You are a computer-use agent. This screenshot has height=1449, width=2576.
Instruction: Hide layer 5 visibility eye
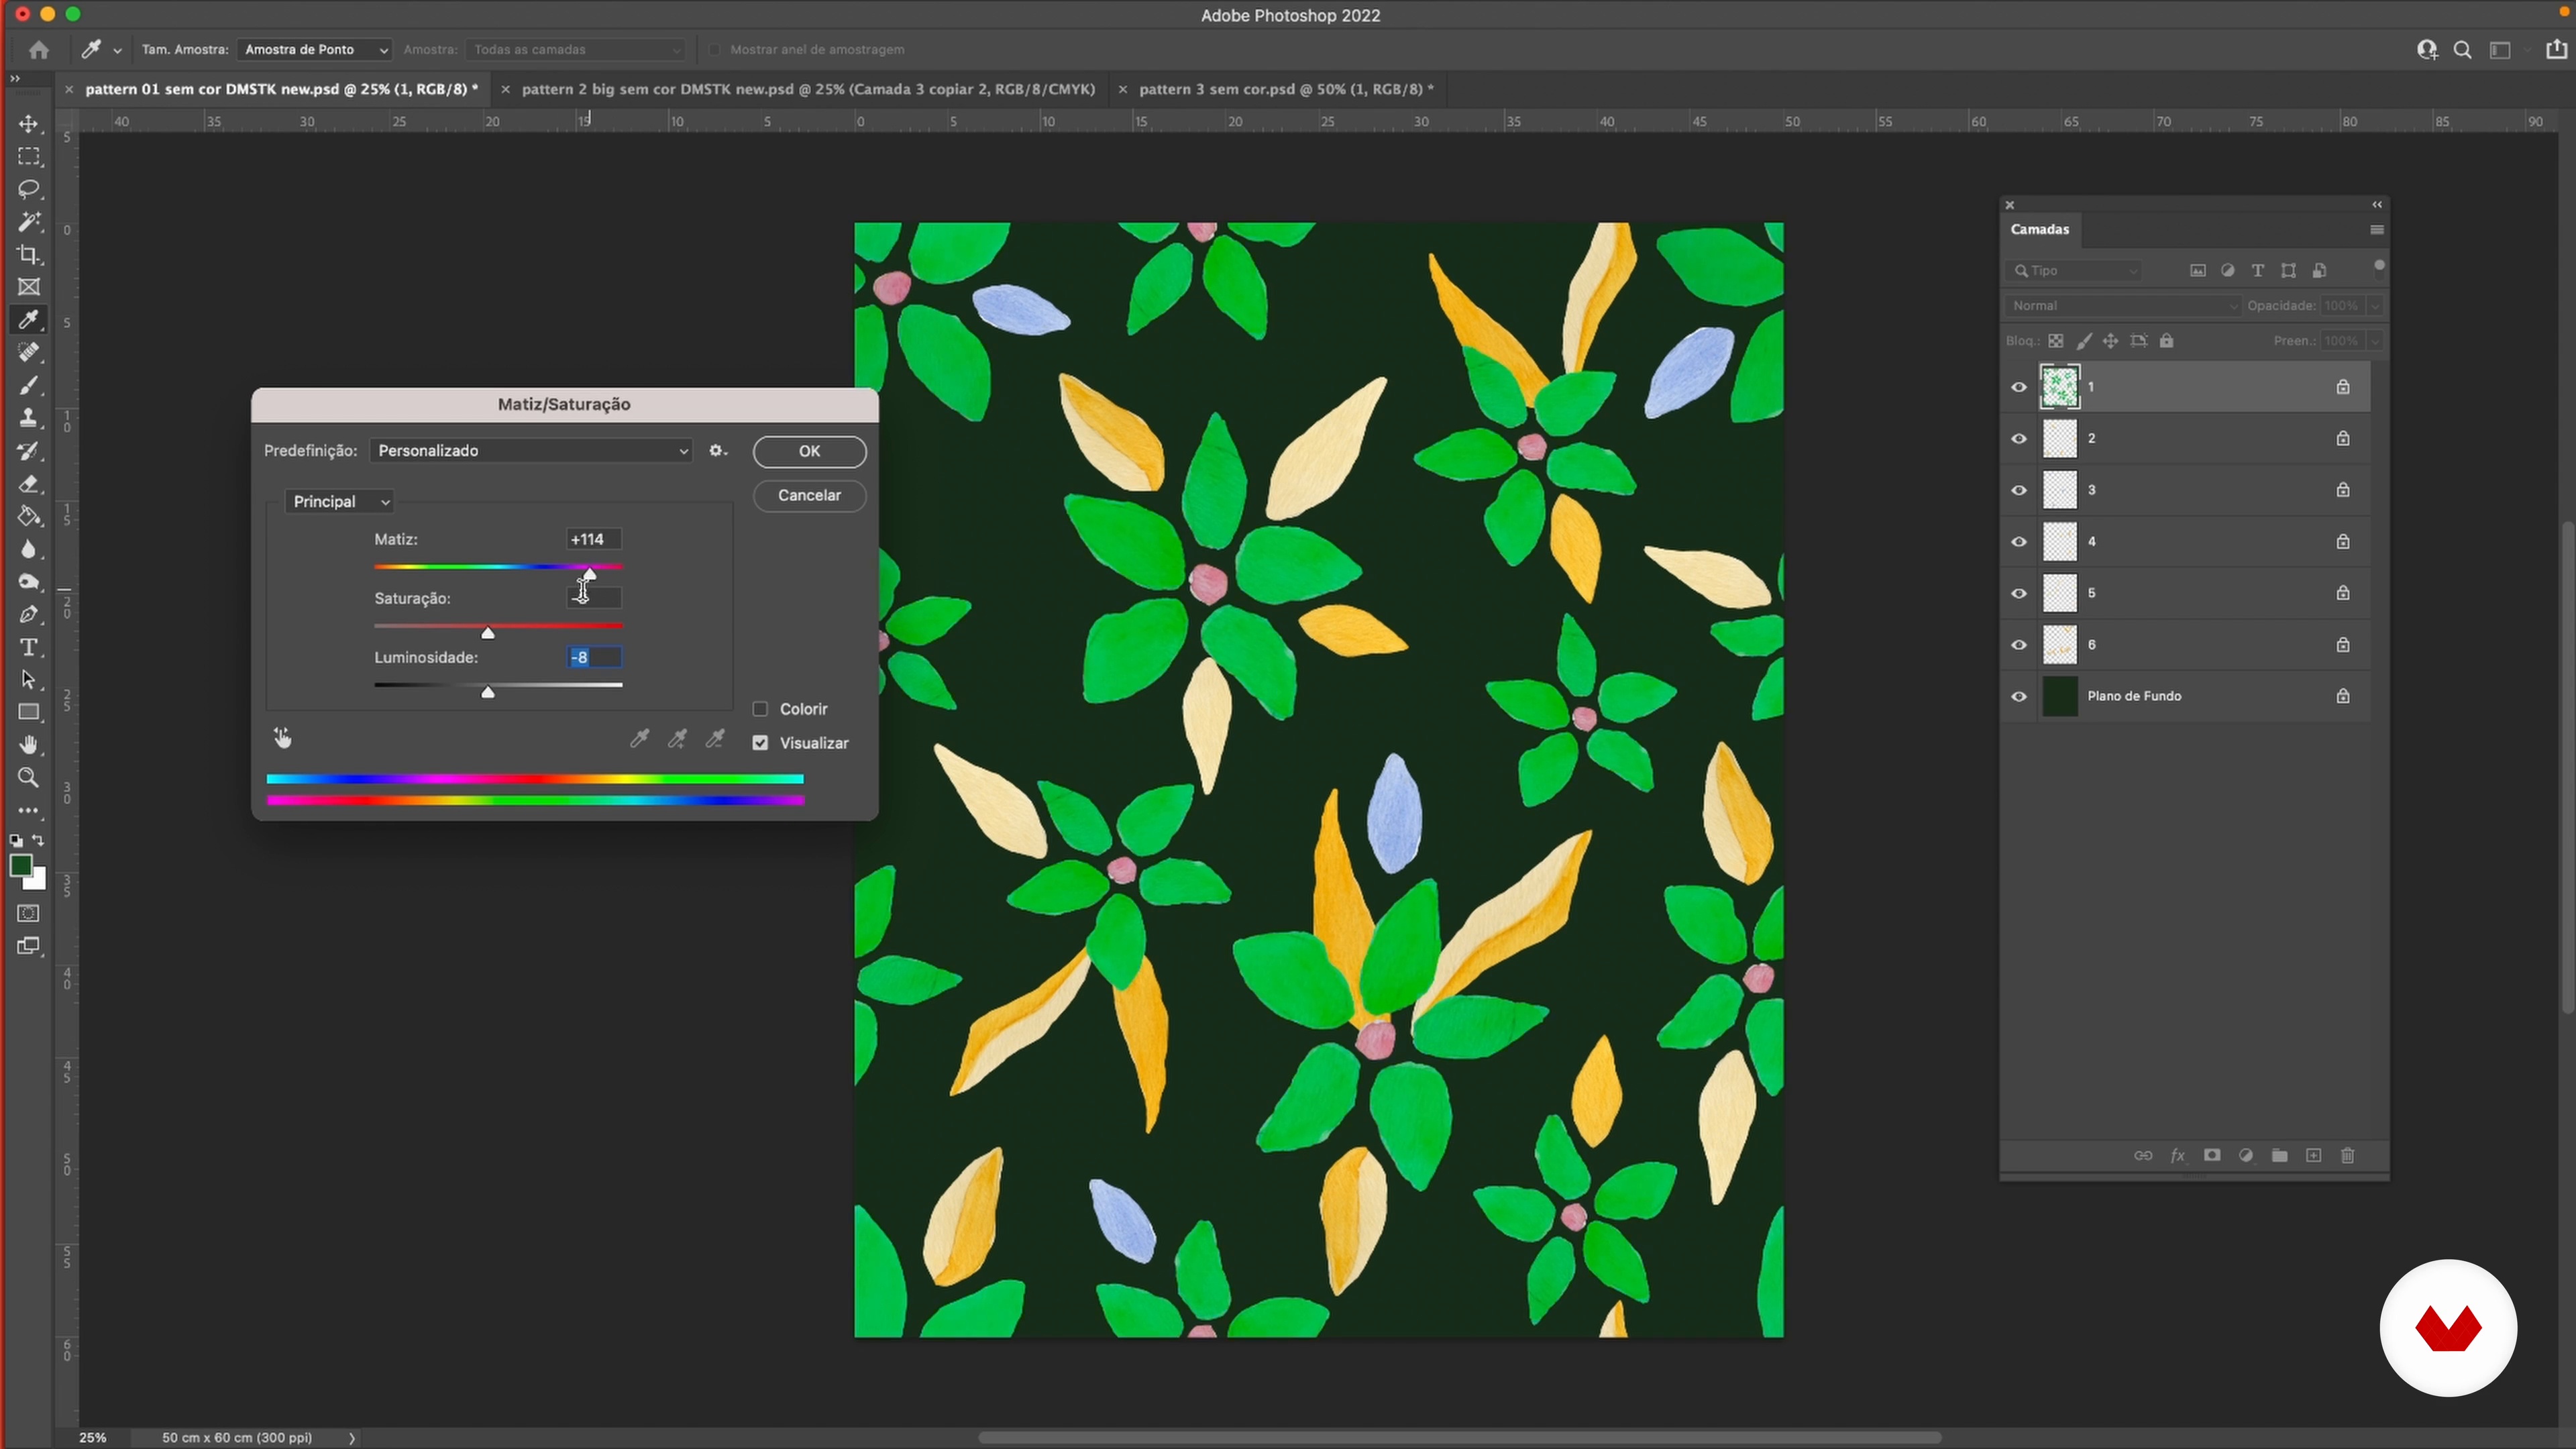(x=2019, y=593)
